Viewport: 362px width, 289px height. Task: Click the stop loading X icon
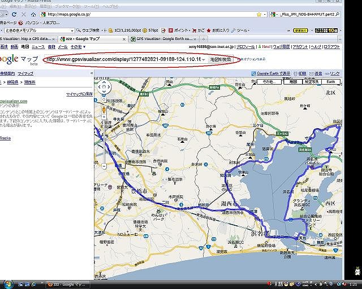pyautogui.click(x=24, y=15)
